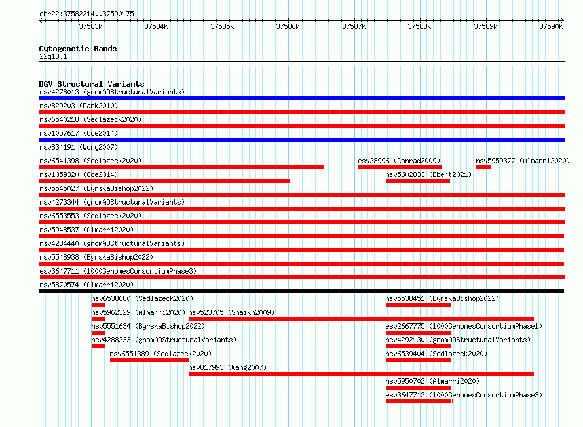Select nsv6541398 (Sedlazeck2020) label
The image size is (583, 427).
[90, 161]
